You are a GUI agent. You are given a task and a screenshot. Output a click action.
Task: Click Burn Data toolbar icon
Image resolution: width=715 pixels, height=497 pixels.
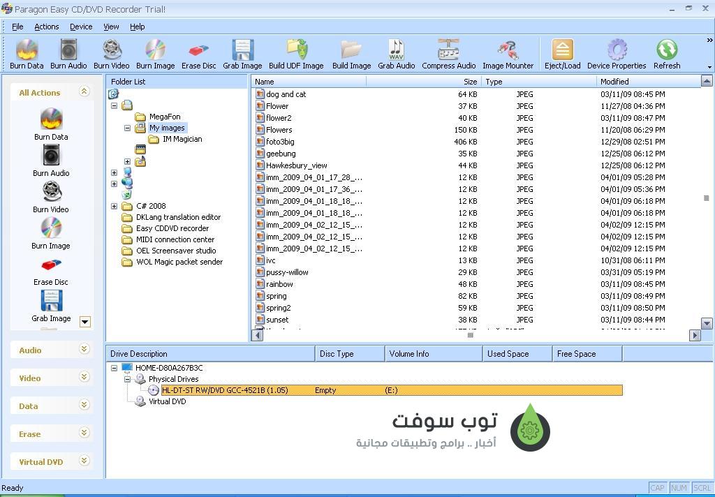click(27, 50)
